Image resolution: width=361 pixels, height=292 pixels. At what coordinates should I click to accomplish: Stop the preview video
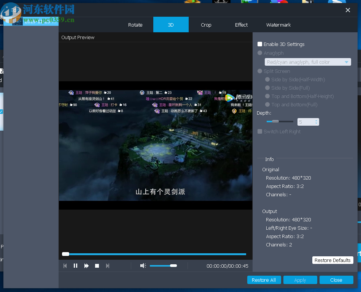point(97,265)
